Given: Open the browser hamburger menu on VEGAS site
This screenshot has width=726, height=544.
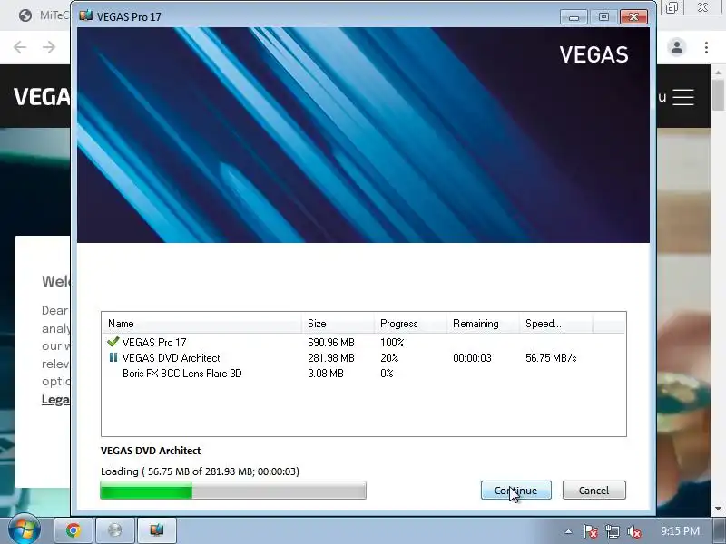Looking at the screenshot, I should pyautogui.click(x=683, y=97).
